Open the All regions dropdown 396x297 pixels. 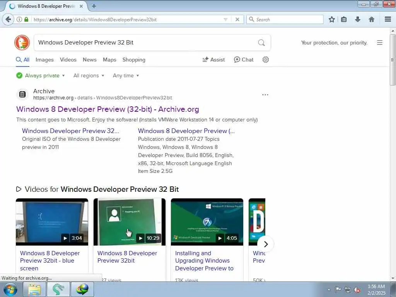tap(89, 75)
